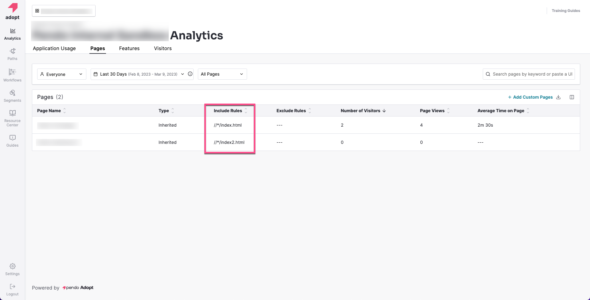Click Inherited type in index2.html row

[x=167, y=142]
